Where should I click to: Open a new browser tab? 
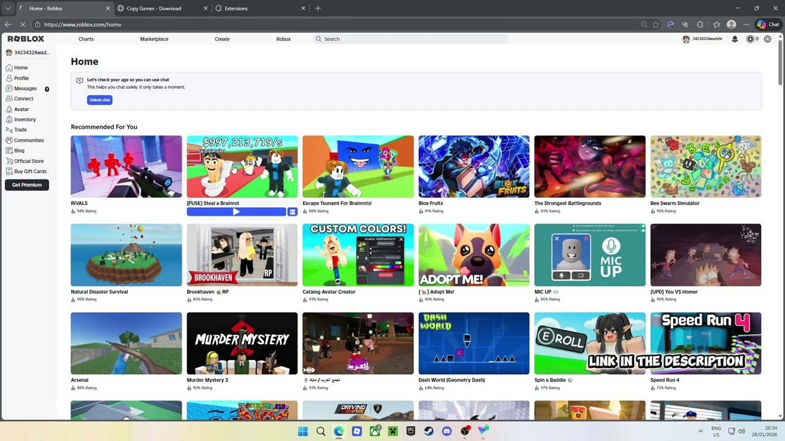coord(318,9)
